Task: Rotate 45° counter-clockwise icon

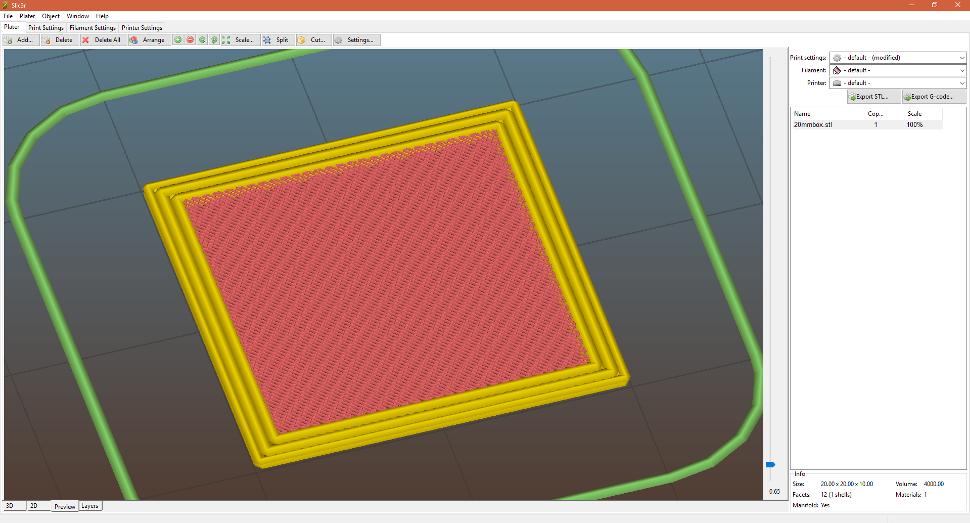Action: pos(202,40)
